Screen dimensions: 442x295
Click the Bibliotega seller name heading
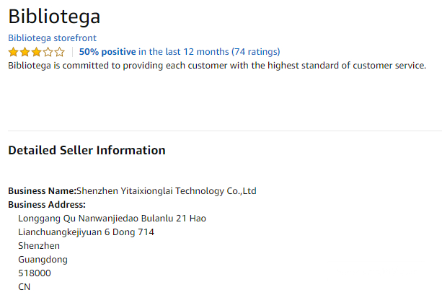(x=54, y=16)
